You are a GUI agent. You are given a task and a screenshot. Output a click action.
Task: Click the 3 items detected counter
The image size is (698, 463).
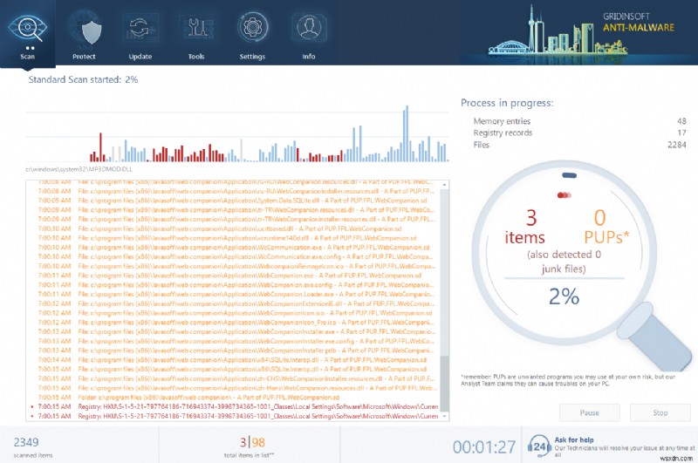click(525, 227)
